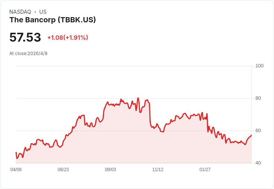
Task: Click the 11/12 date axis label
Action: [158, 170]
